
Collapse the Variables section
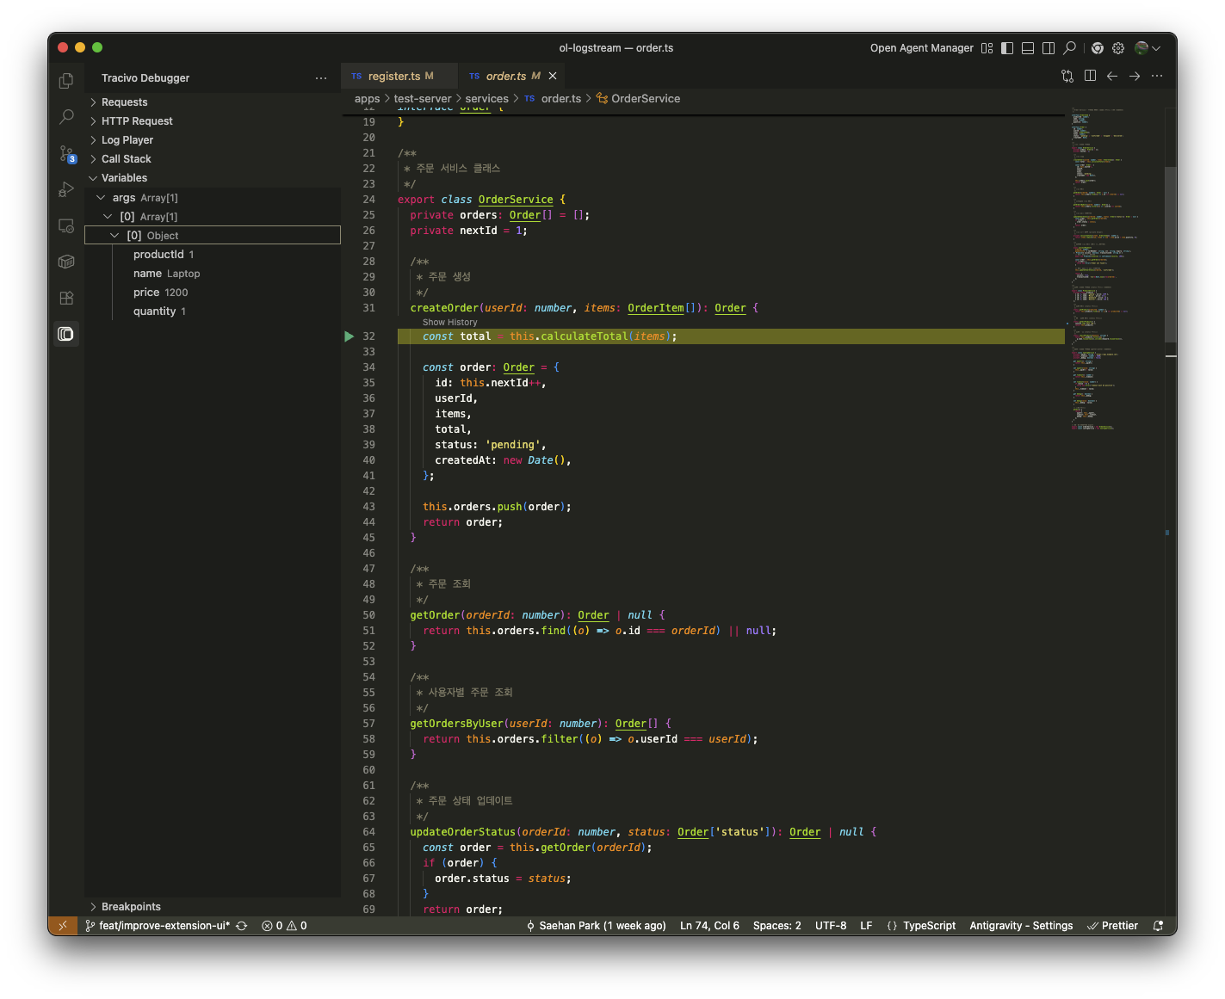tap(124, 178)
